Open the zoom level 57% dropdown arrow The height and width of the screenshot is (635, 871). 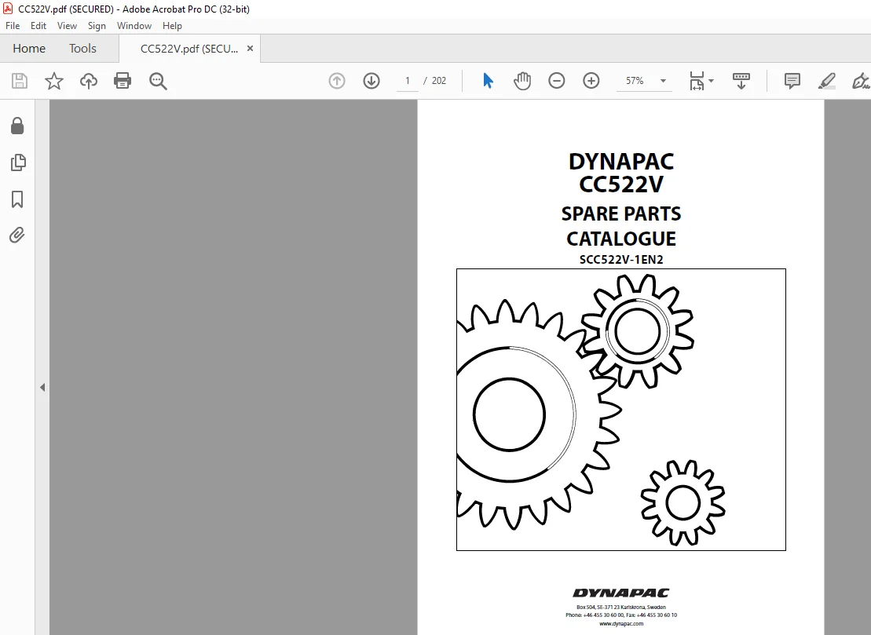click(663, 81)
